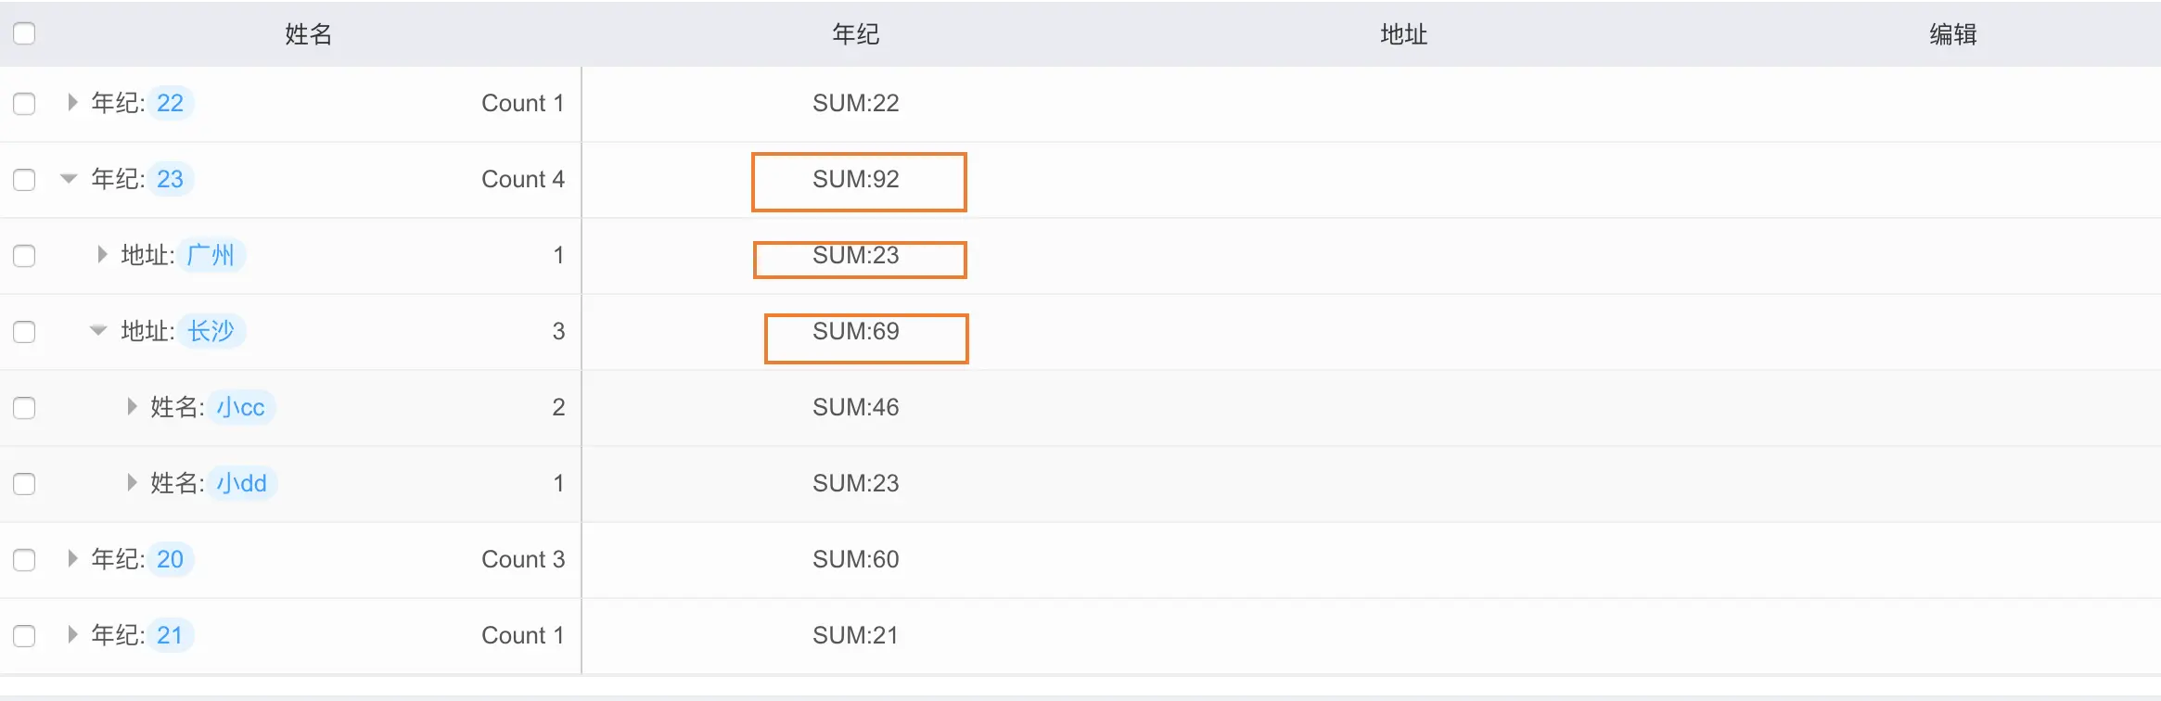Viewport: 2161px width, 701px height.
Task: Expand the 年纪: 22 group row
Action: coord(71,103)
